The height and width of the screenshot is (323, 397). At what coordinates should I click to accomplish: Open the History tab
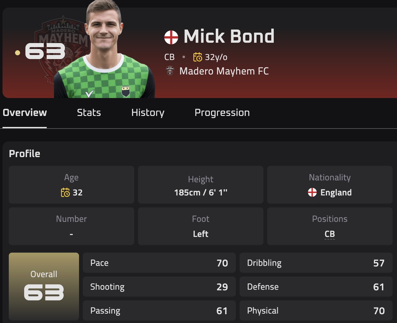[x=148, y=112]
